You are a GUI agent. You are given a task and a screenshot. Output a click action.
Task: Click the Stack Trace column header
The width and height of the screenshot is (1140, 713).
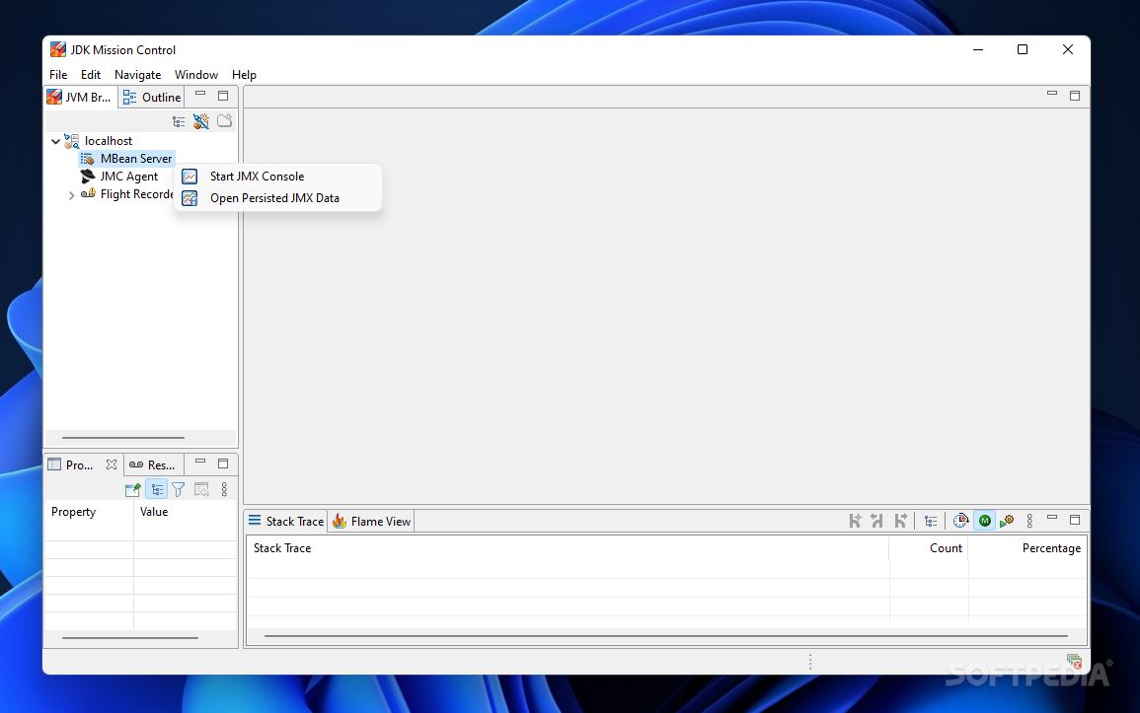tap(568, 548)
